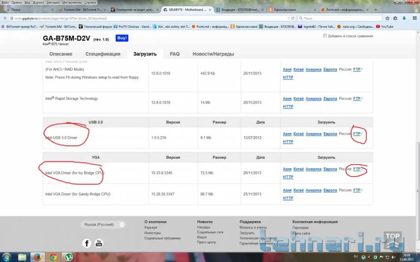Download Rapid Storage Technology from Азия
The height and width of the screenshot is (262, 420).
point(287,99)
